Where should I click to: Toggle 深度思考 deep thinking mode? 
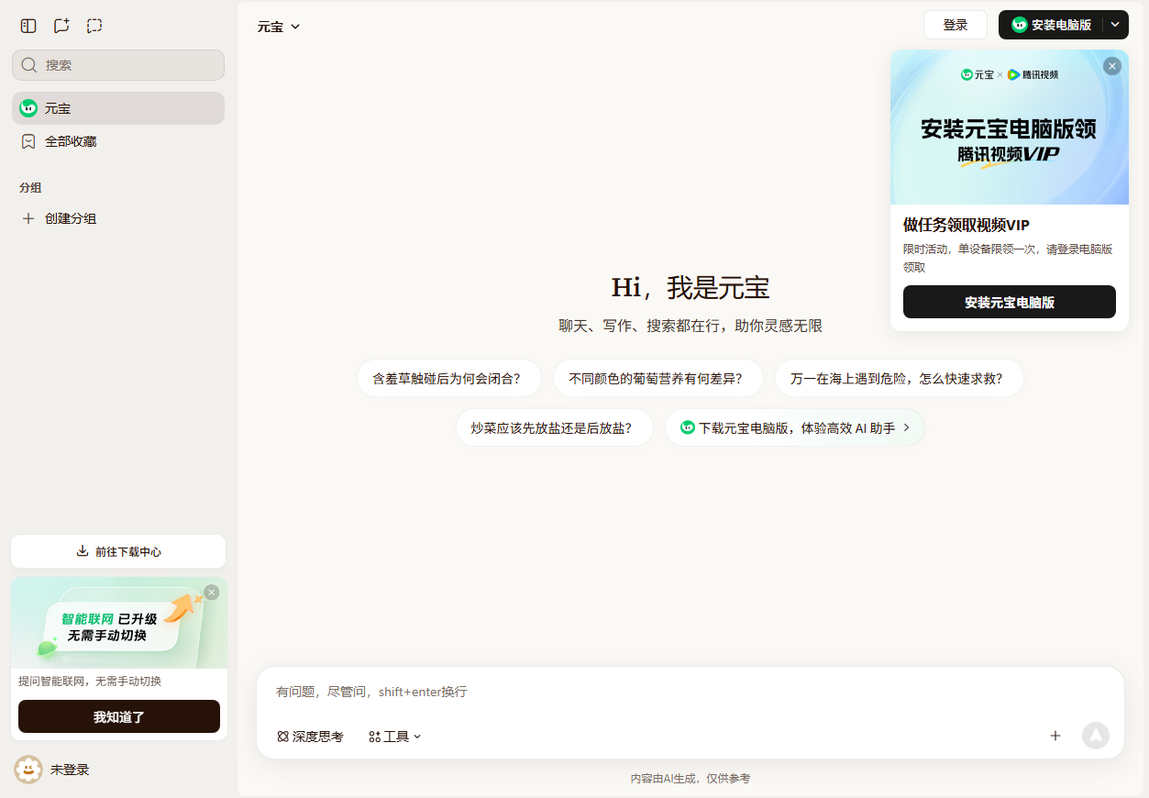[x=310, y=737]
